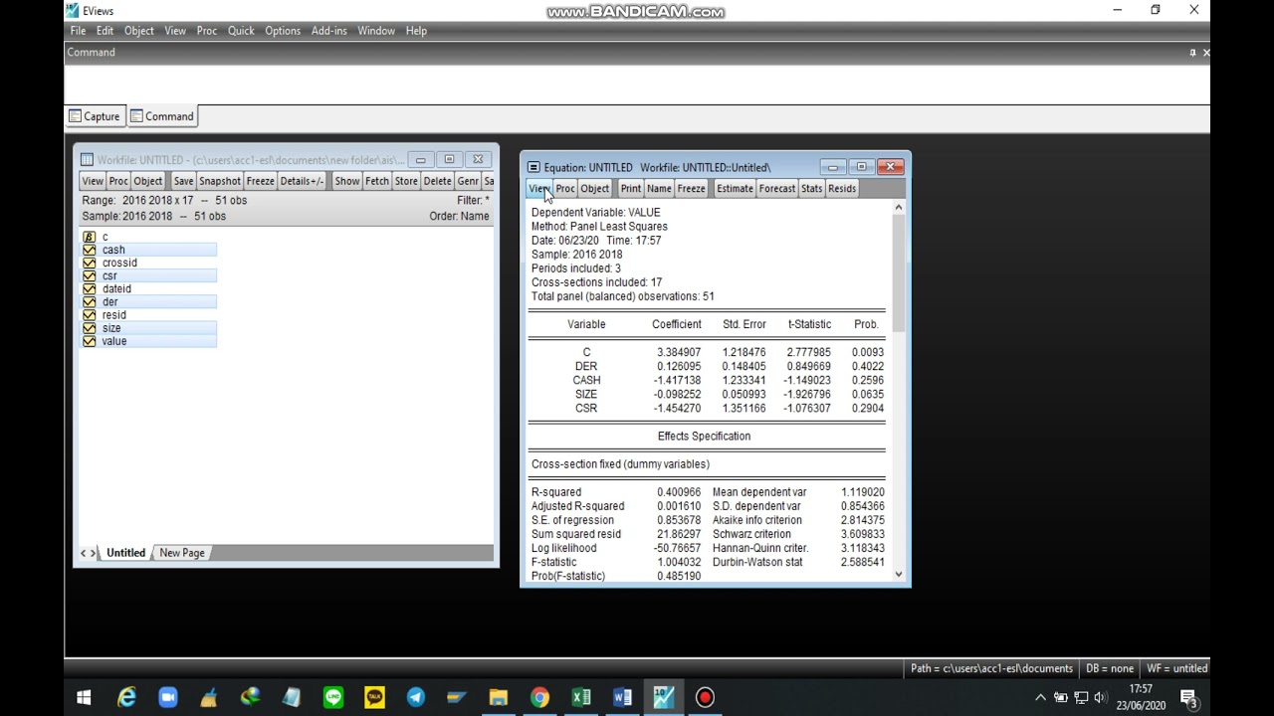
Task: Switch to Excel from taskbar
Action: pyautogui.click(x=580, y=697)
